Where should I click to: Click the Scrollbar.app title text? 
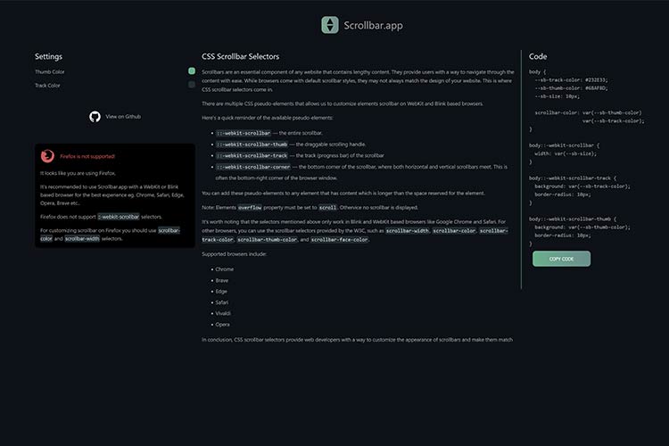click(x=373, y=26)
